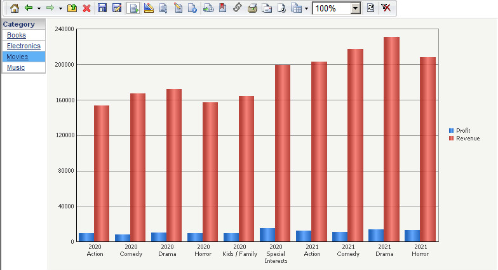The image size is (498, 270).
Task: Open the grid table dropdown arrow
Action: pos(306,9)
